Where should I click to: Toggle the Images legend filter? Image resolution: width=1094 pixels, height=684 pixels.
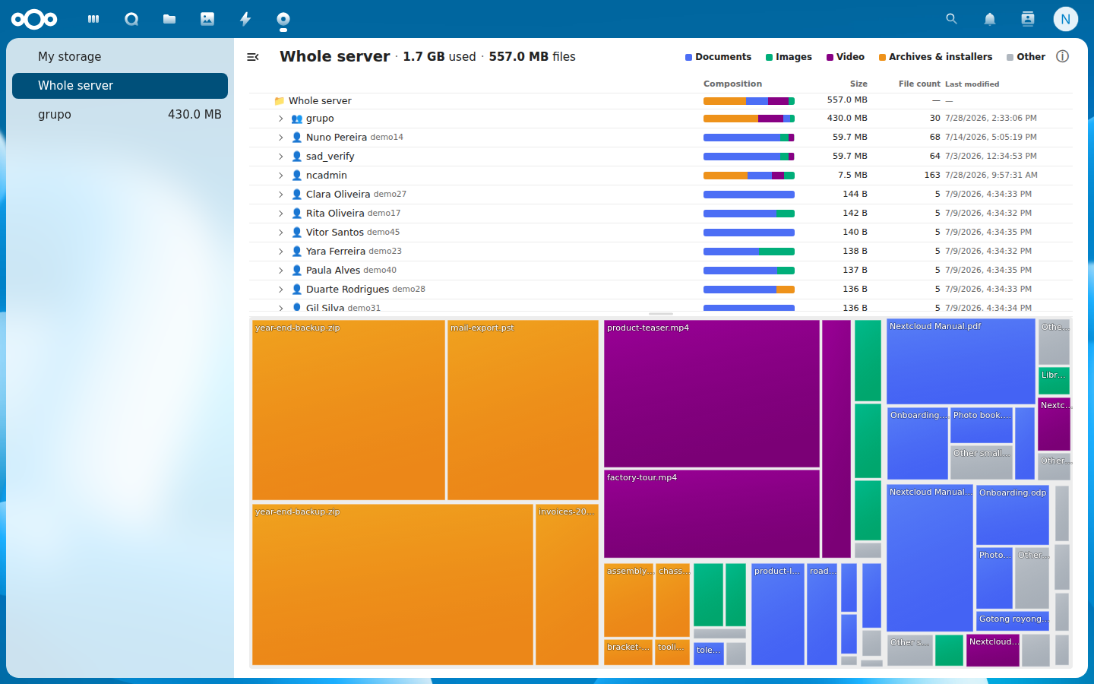789,57
